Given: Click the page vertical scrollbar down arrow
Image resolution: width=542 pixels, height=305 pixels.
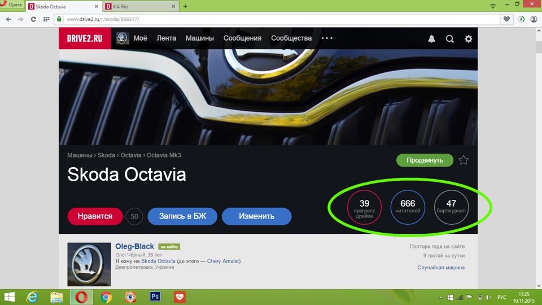Looking at the screenshot, I should (539, 286).
